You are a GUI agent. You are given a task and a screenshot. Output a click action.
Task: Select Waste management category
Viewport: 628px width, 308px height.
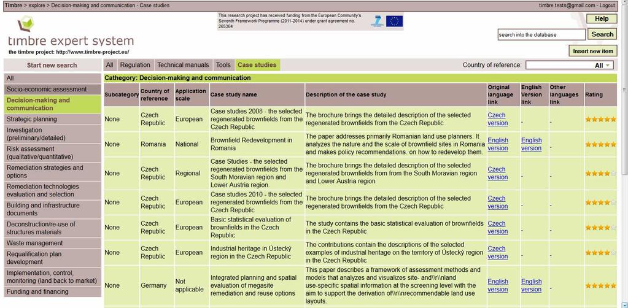coord(52,243)
